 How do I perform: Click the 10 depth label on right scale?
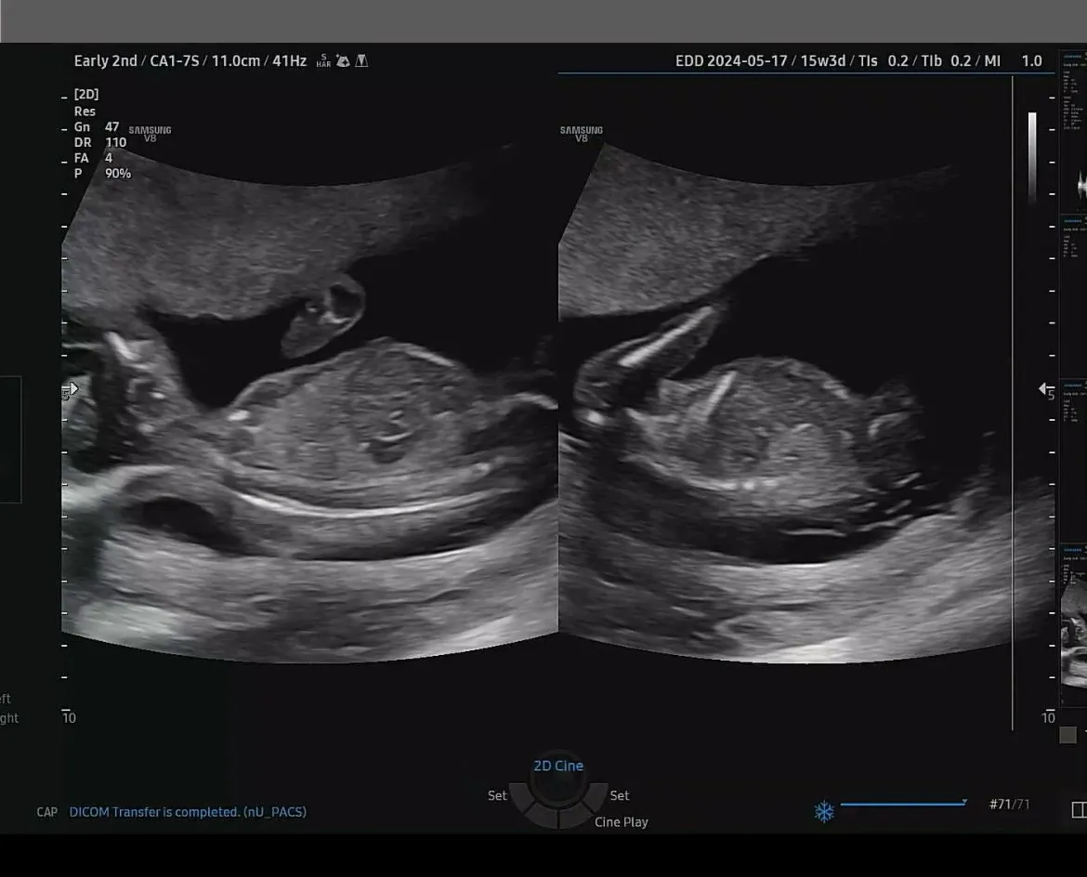1048,718
